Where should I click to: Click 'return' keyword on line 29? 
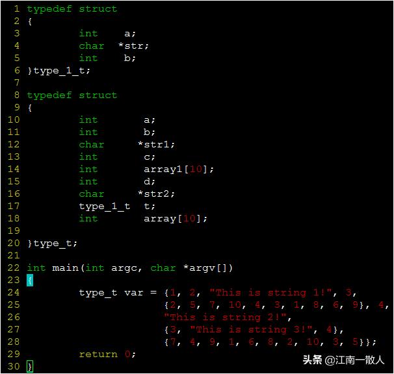(x=98, y=355)
